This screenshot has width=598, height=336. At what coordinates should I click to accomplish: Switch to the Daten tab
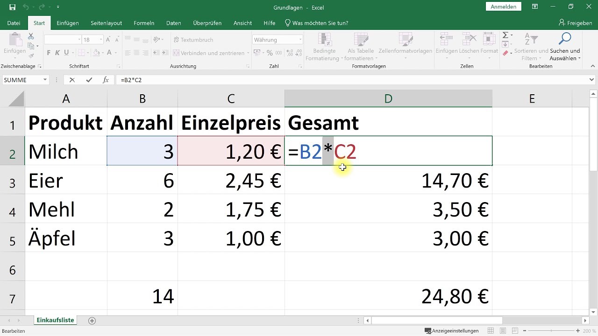tap(174, 23)
